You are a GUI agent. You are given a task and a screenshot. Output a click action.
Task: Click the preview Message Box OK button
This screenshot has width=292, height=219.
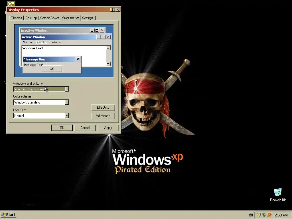[x=52, y=69]
